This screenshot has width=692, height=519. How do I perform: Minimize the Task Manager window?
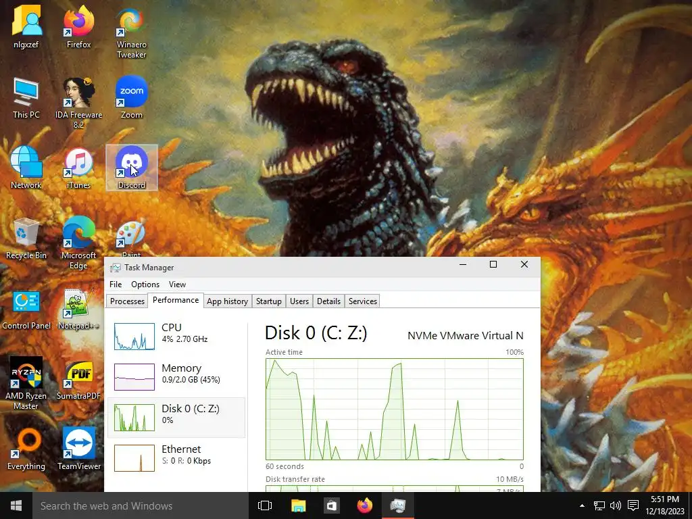(x=463, y=264)
